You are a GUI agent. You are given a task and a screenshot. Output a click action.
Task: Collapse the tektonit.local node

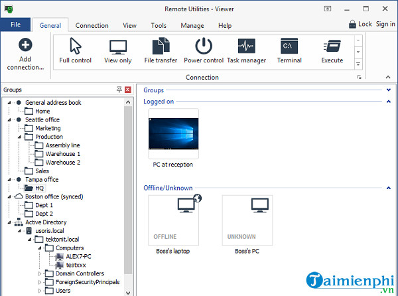tap(30, 240)
